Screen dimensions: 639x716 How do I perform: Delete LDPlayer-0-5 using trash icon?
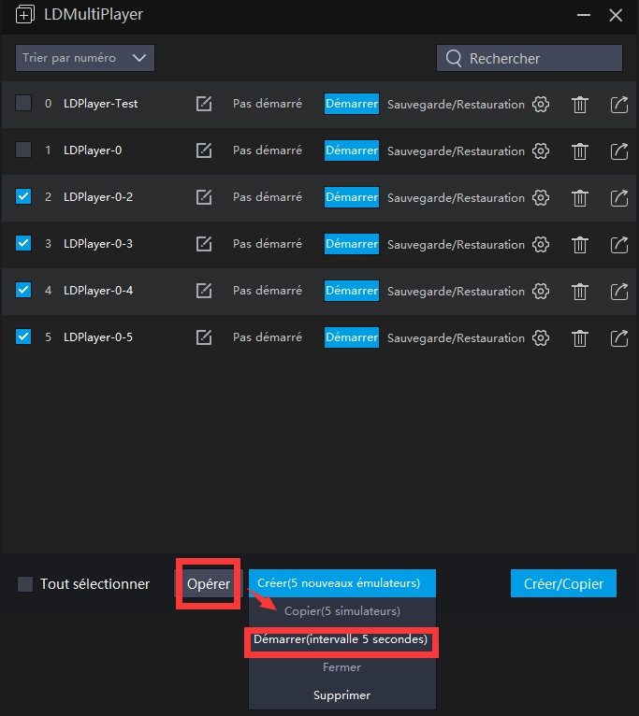point(579,338)
